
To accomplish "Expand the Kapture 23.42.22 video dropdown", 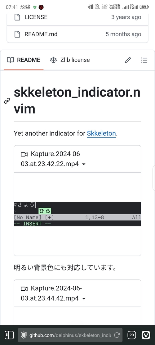I will tap(84, 164).
